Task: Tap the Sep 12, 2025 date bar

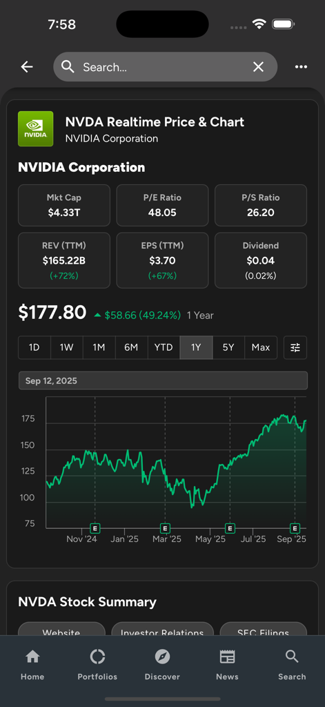Action: tap(163, 380)
